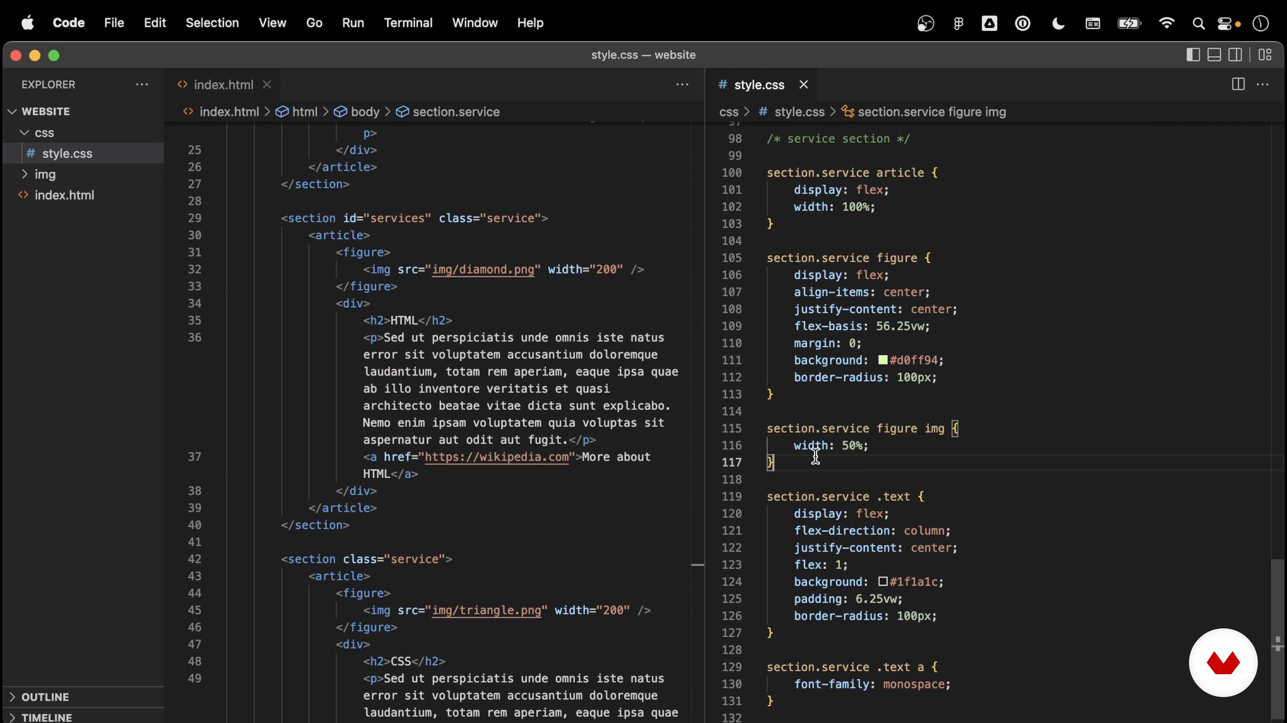Open the Help menu

[530, 23]
